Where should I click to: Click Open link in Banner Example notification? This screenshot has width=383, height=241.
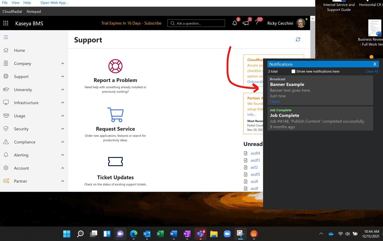(x=275, y=101)
